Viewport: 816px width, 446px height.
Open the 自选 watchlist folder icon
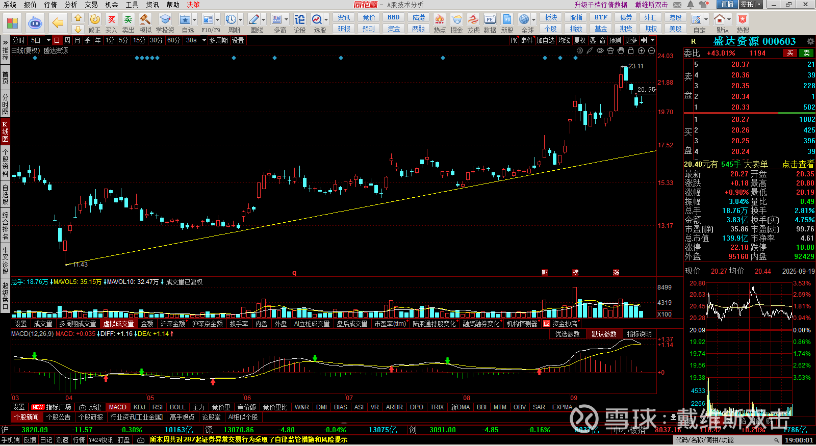[x=185, y=19]
